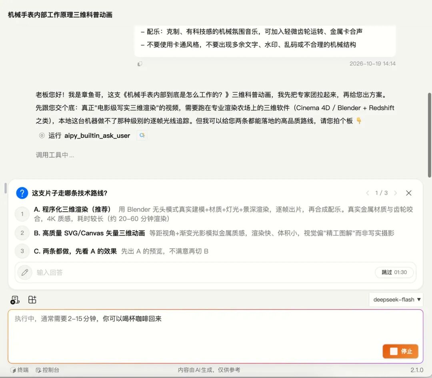The width and height of the screenshot is (432, 378).
Task: Select option 3 两条都做
Action: 215,251
